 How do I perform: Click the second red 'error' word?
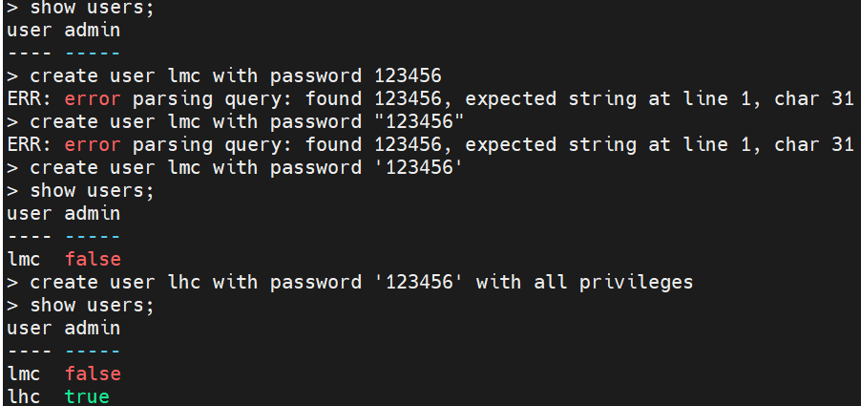[93, 145]
